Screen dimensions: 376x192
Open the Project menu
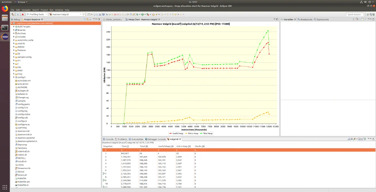[x=44, y=10]
